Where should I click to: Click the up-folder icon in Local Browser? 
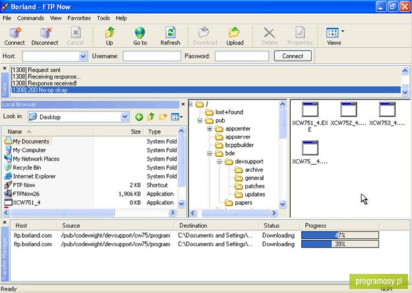151,117
